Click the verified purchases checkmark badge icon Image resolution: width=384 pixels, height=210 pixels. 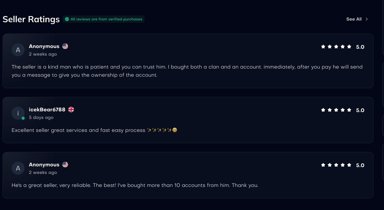(67, 19)
